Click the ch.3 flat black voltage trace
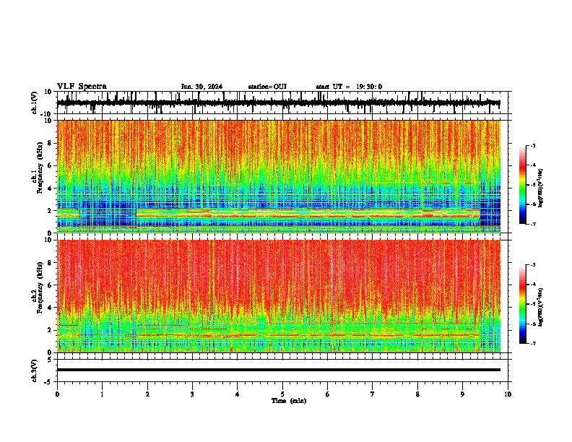The width and height of the screenshot is (572, 442). click(x=278, y=370)
